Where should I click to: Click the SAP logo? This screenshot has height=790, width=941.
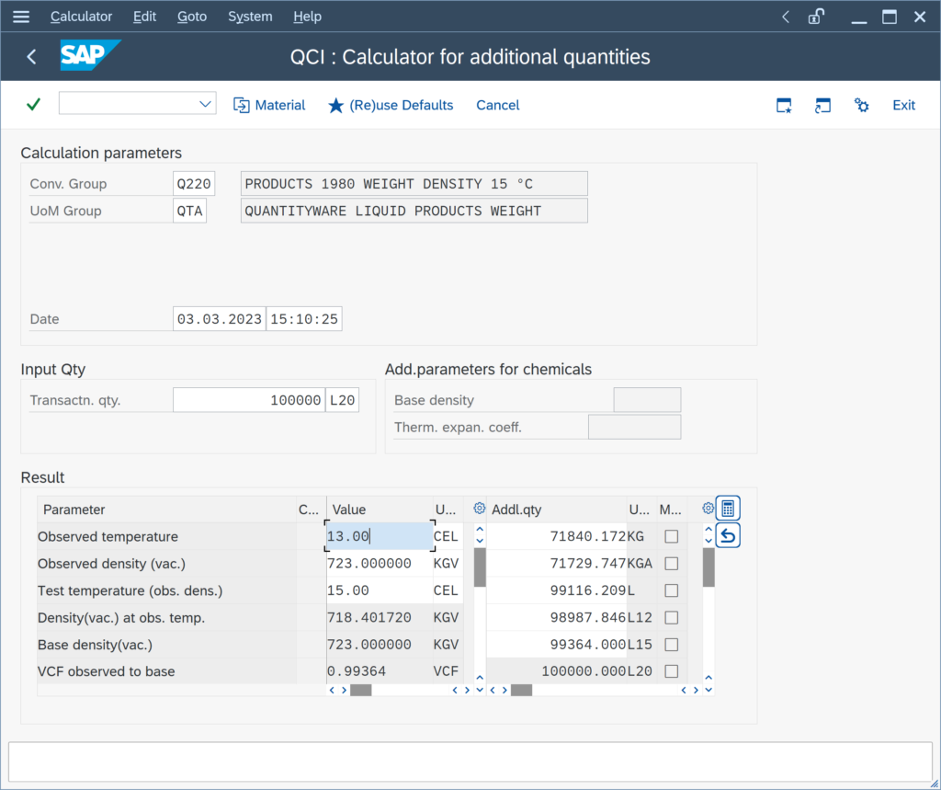pos(90,55)
